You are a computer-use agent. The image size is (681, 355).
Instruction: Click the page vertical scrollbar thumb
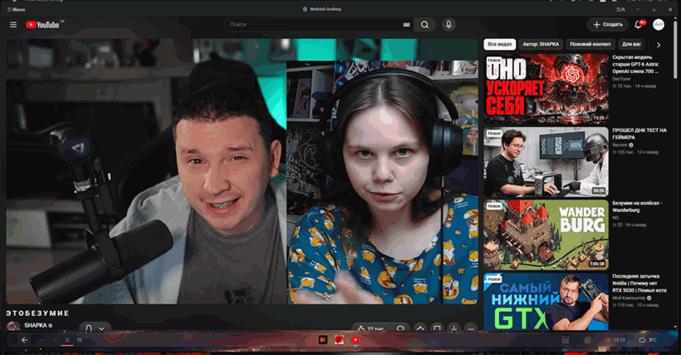[675, 50]
